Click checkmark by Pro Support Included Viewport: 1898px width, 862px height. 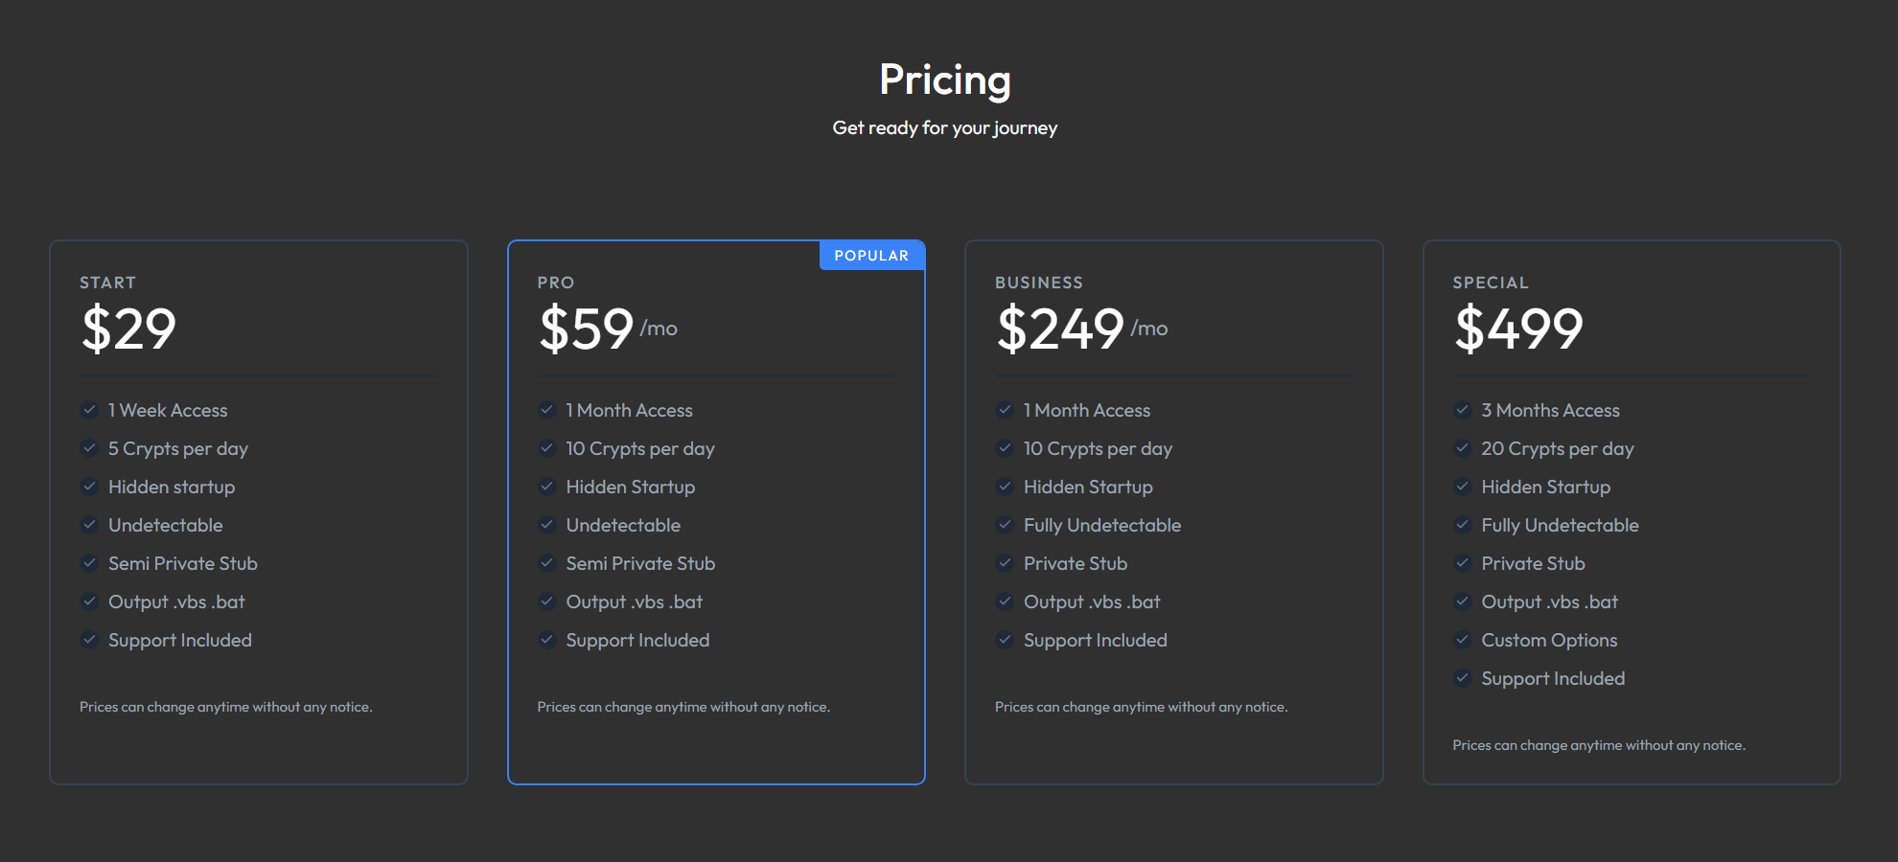pos(546,640)
